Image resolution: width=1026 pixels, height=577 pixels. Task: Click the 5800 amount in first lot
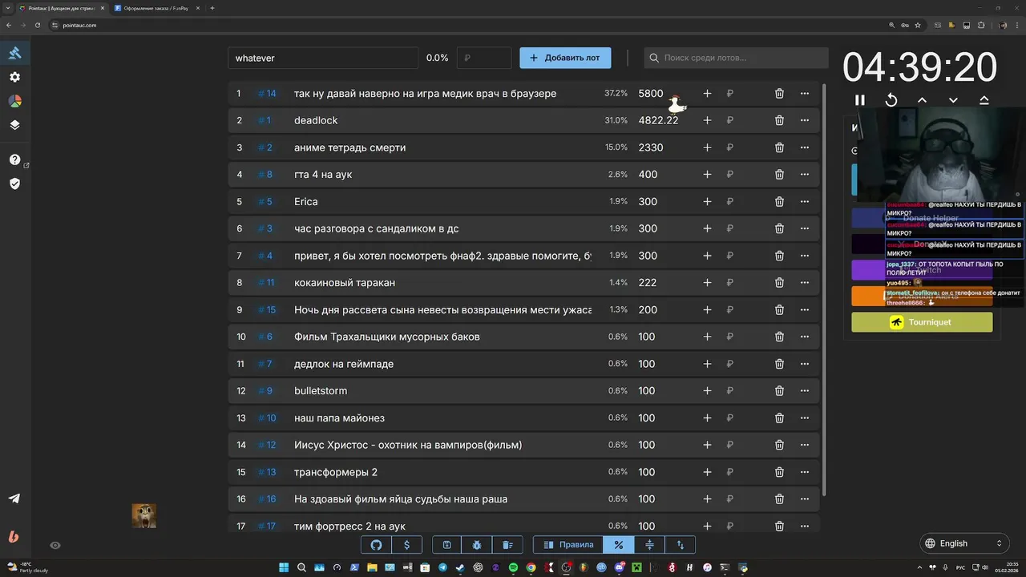coord(651,93)
